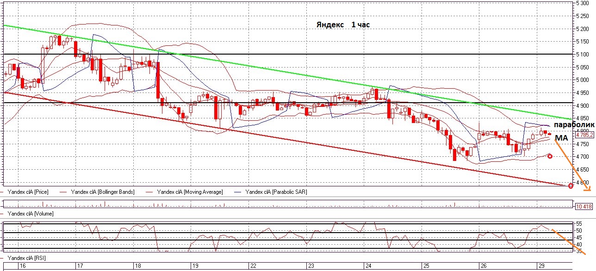Viewport: 596px width, 271px height.
Task: Click the 4 750 price axis value
Action: click(x=584, y=144)
